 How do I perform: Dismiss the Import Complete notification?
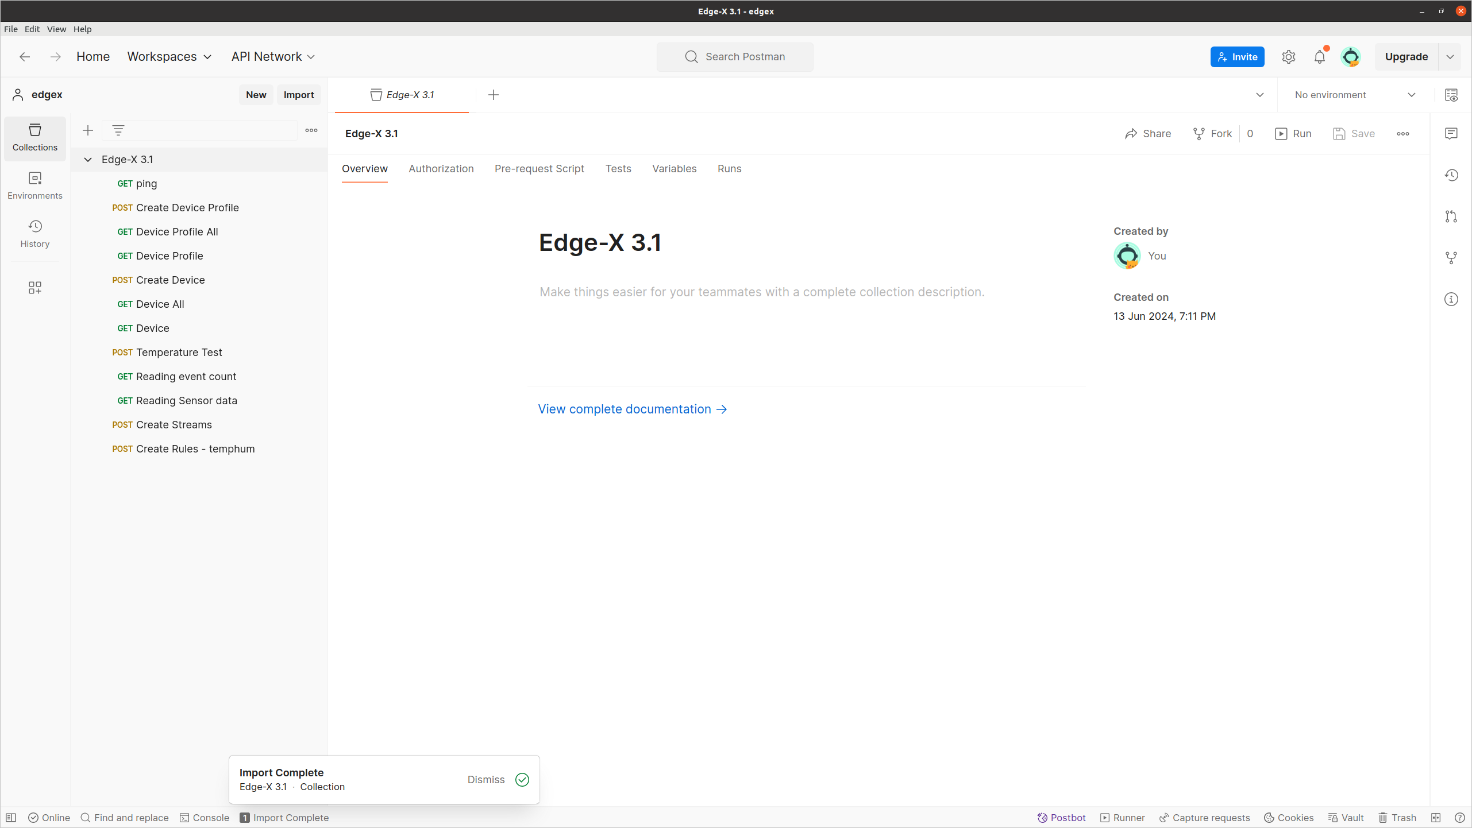(486, 780)
